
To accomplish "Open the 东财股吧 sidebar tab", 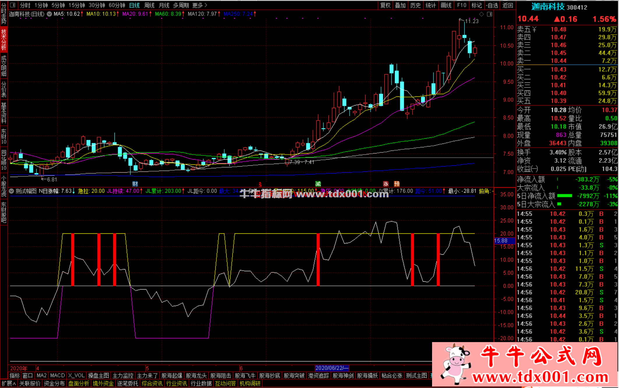I will [4, 212].
